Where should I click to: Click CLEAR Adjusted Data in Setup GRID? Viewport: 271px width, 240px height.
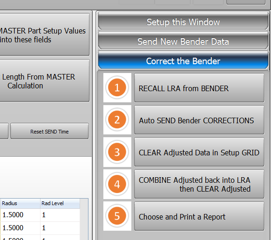[x=199, y=152]
